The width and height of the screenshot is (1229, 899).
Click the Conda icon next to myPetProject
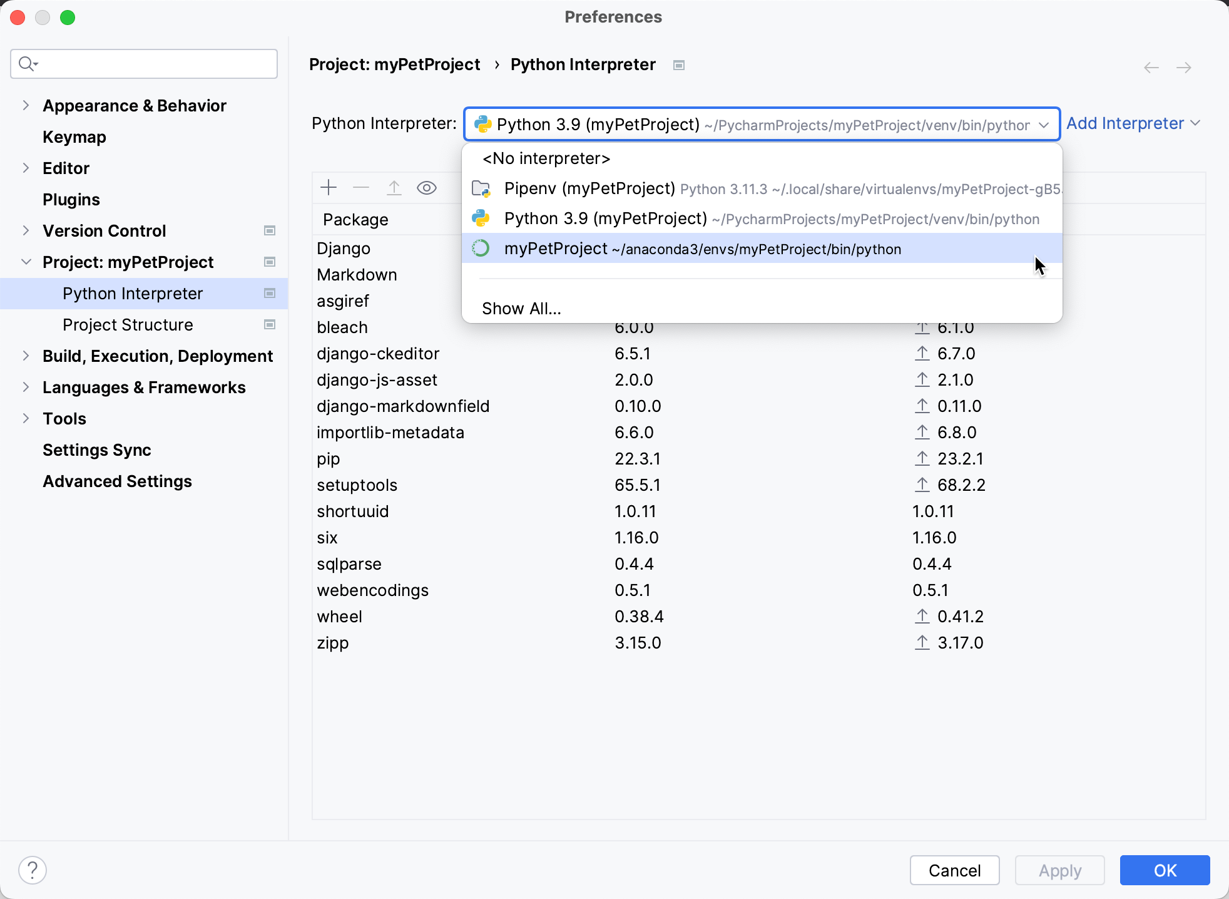(481, 249)
